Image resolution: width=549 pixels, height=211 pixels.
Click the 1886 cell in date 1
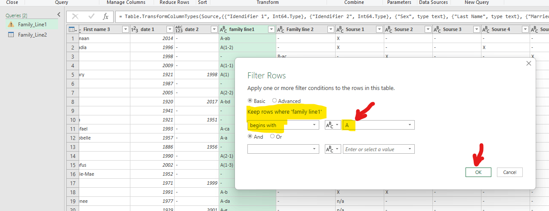(x=152, y=147)
